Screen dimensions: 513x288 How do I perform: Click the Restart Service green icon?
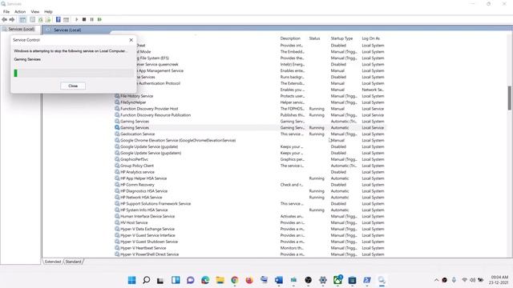pos(99,19)
